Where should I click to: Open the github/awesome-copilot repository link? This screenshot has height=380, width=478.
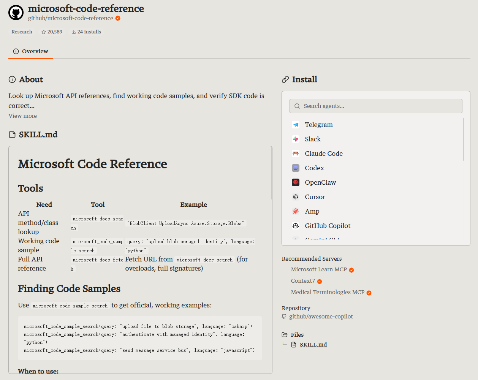tap(321, 317)
